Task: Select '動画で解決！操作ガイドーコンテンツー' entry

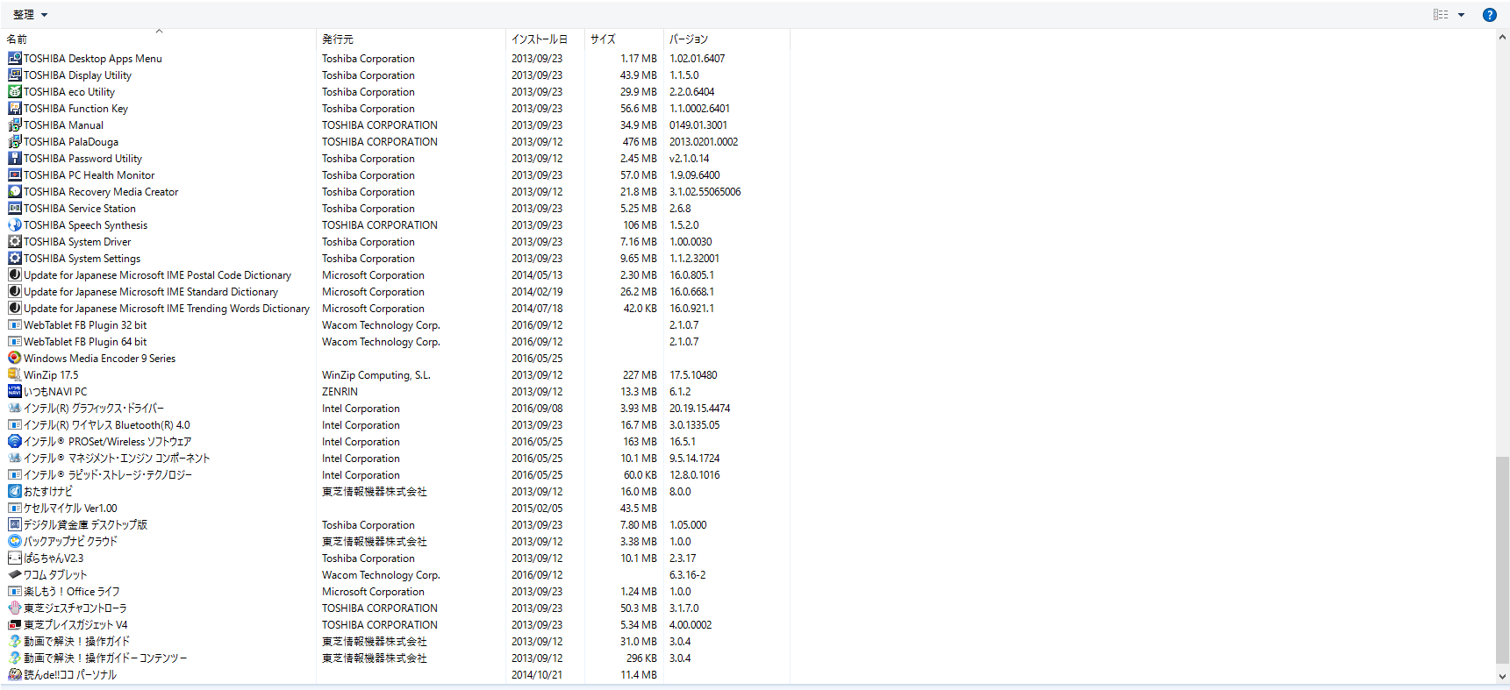Action: (105, 658)
